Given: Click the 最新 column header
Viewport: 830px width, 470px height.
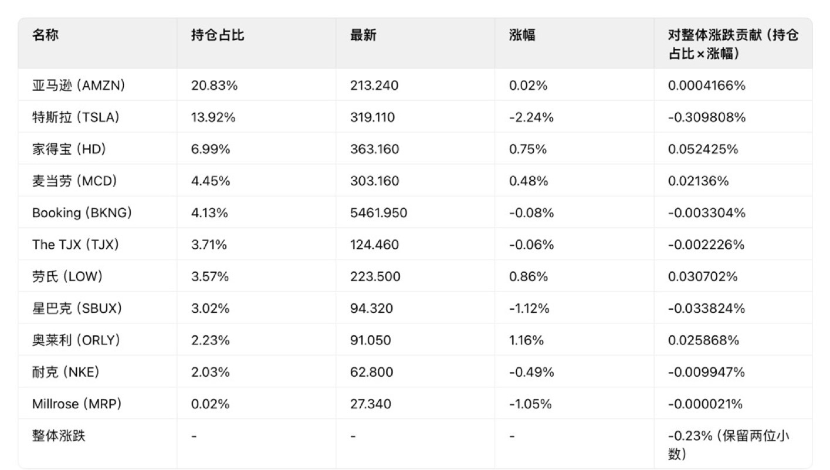Looking at the screenshot, I should coord(363,35).
